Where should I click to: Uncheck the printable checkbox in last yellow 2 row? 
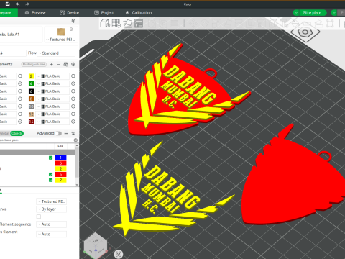pyautogui.click(x=50, y=180)
